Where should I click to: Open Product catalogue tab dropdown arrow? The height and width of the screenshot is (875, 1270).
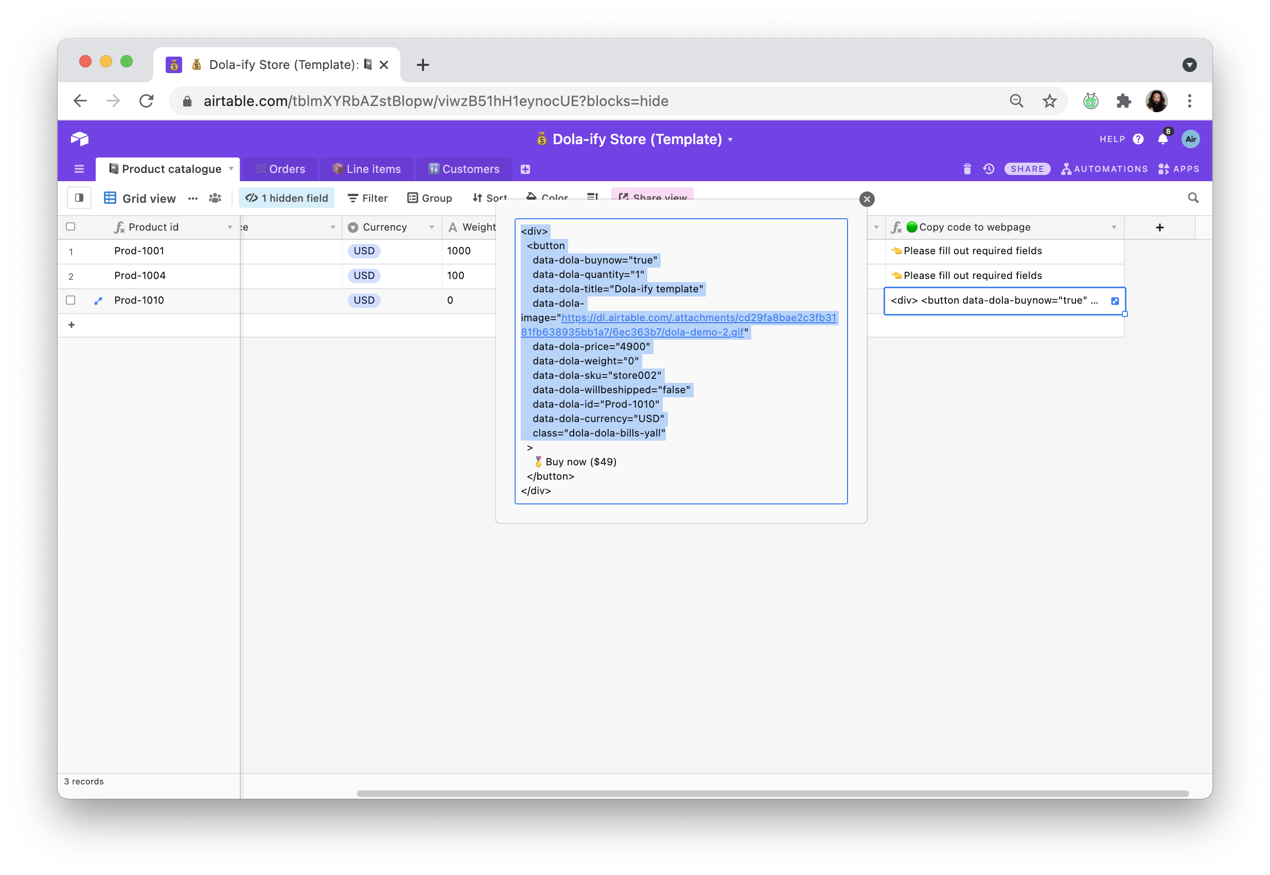click(231, 169)
